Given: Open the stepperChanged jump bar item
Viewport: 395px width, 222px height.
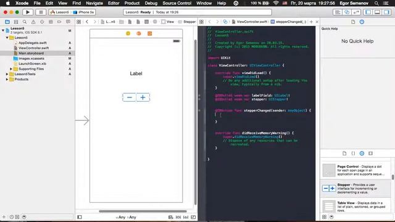Looking at the screenshot, I should (x=289, y=22).
